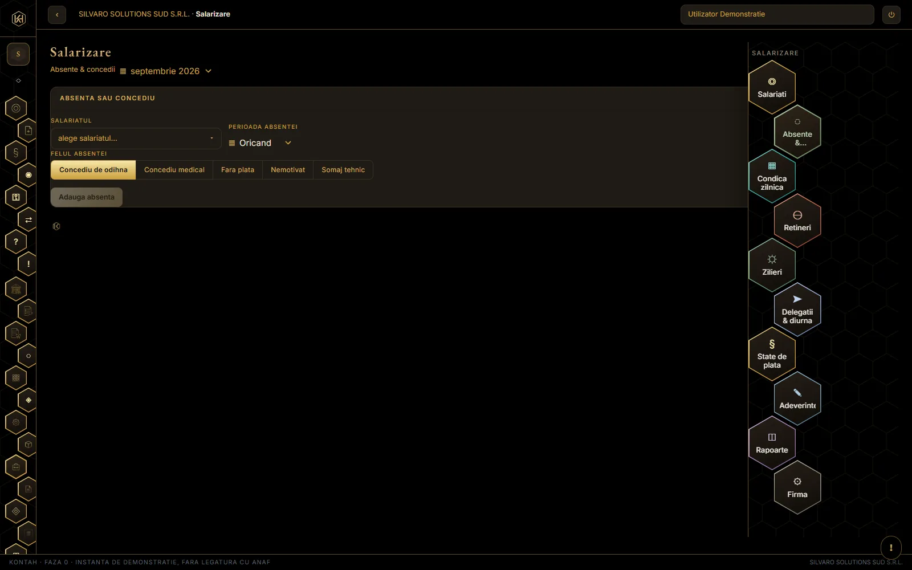Image resolution: width=912 pixels, height=570 pixels.
Task: Click the Adauga absenta button
Action: pos(87,197)
